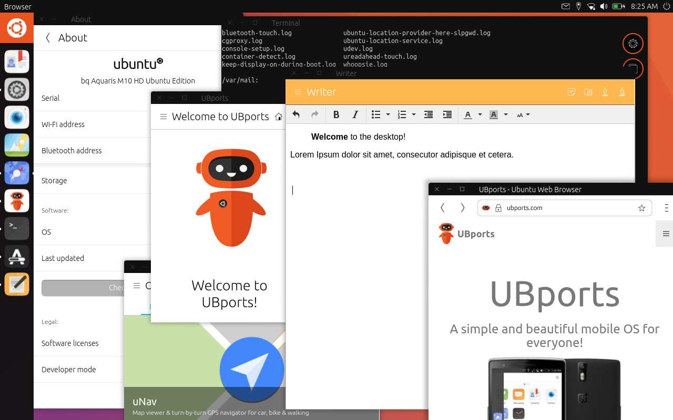Decrease paragraph indent in Writer
The image size is (673, 420).
pyautogui.click(x=428, y=114)
